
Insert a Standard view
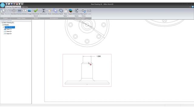click(14, 12)
